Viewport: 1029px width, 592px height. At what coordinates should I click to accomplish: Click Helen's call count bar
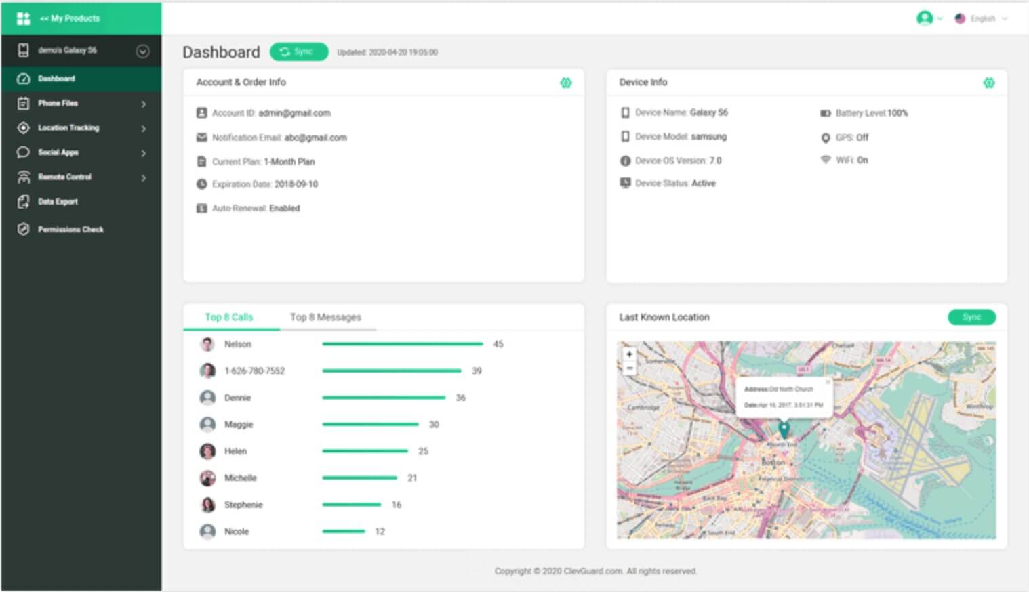tap(365, 451)
